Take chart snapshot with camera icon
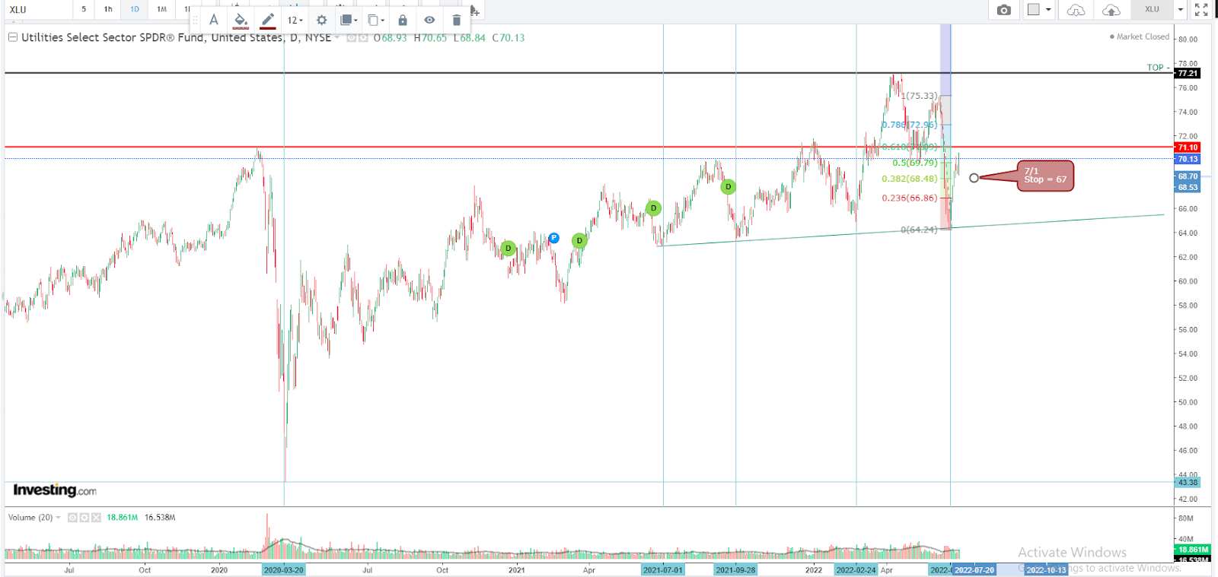The height and width of the screenshot is (577, 1218). (1004, 10)
